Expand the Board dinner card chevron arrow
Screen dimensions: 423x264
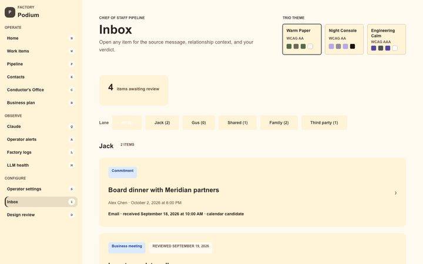pyautogui.click(x=395, y=193)
